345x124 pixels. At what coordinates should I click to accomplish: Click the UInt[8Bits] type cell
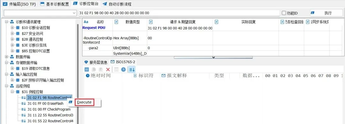130,48
